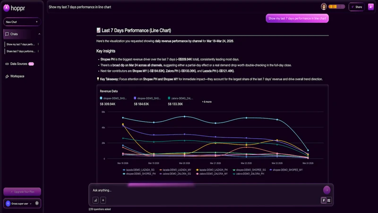Click the pink user message bubble
Viewport: 378px width, 213px height.
(x=297, y=18)
